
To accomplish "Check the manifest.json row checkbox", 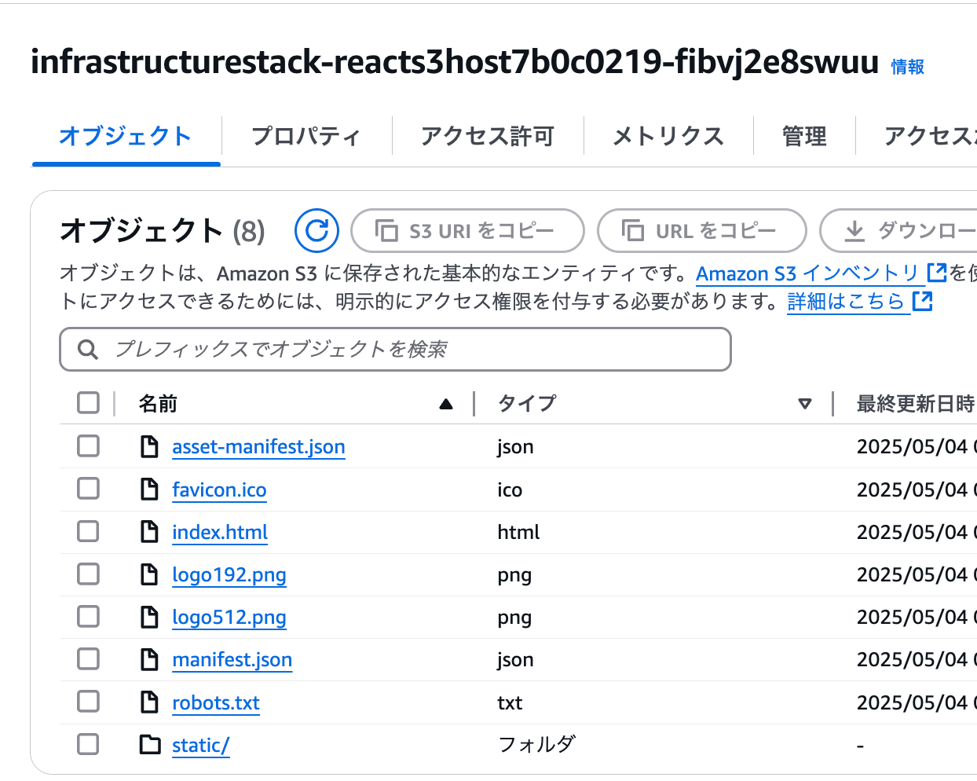I will [89, 658].
